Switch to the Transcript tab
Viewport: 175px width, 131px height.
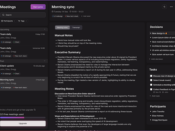(x=76, y=28)
